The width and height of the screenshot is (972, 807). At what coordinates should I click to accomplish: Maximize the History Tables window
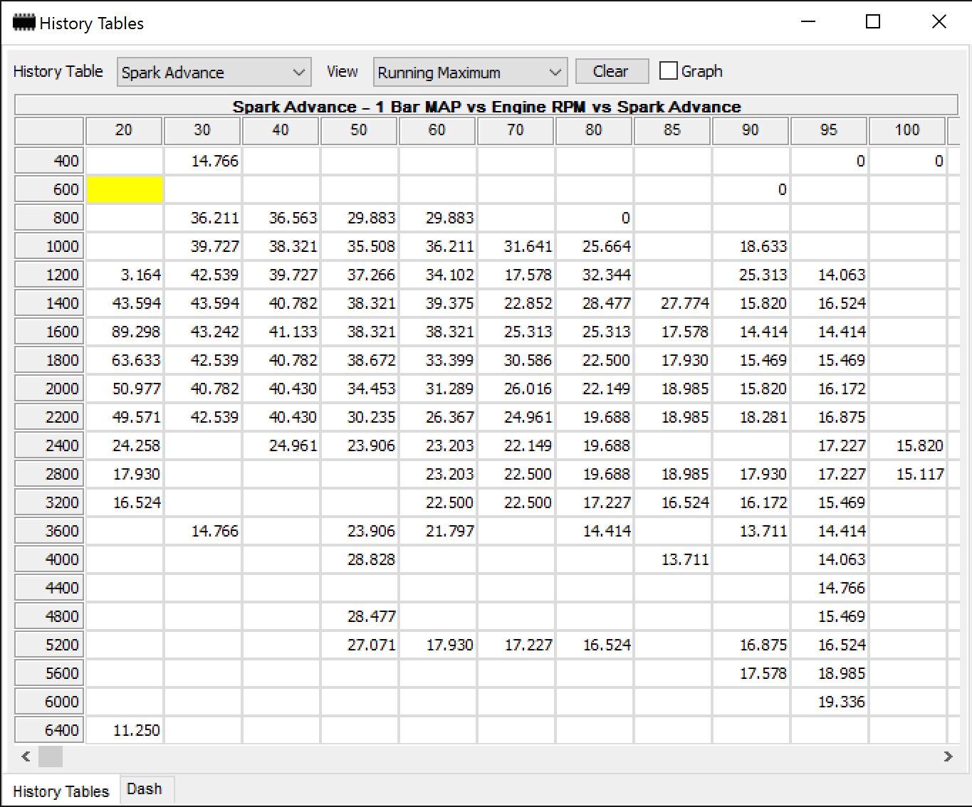coord(873,22)
